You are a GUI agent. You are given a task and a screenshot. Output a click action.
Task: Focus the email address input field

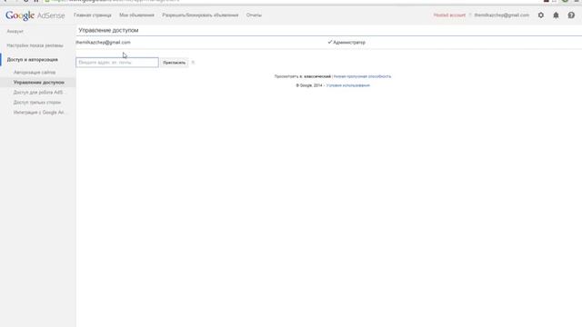click(117, 63)
